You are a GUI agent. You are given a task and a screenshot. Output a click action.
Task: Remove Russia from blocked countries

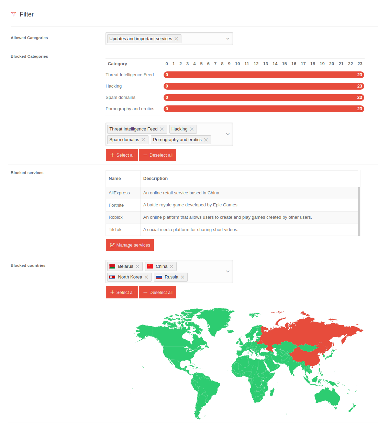(x=182, y=277)
